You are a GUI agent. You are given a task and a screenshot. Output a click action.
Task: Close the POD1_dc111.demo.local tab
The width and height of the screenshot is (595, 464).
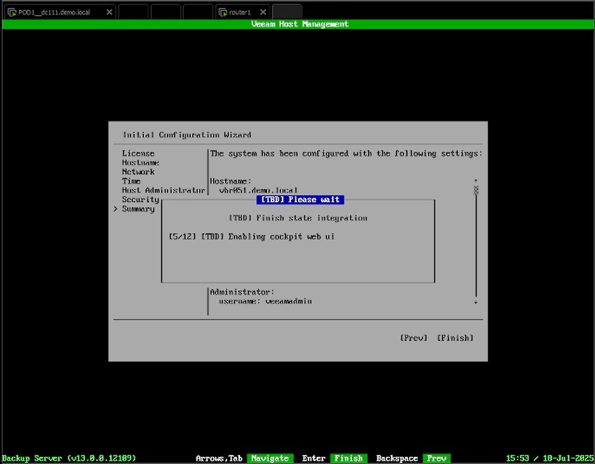pos(109,12)
